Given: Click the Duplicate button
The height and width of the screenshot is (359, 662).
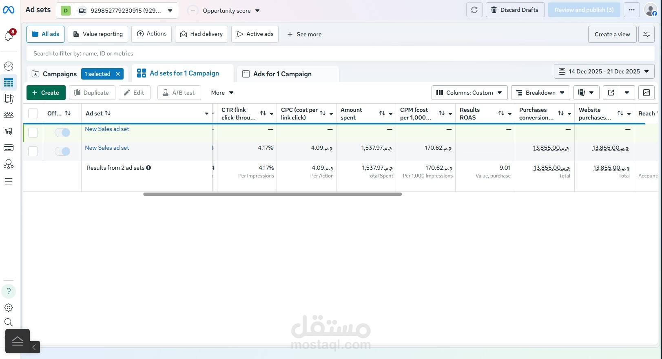Looking at the screenshot, I should click(x=92, y=93).
